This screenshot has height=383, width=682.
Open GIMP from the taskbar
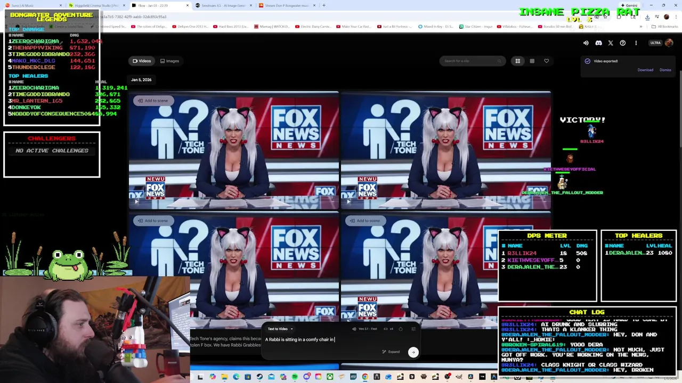tap(459, 377)
